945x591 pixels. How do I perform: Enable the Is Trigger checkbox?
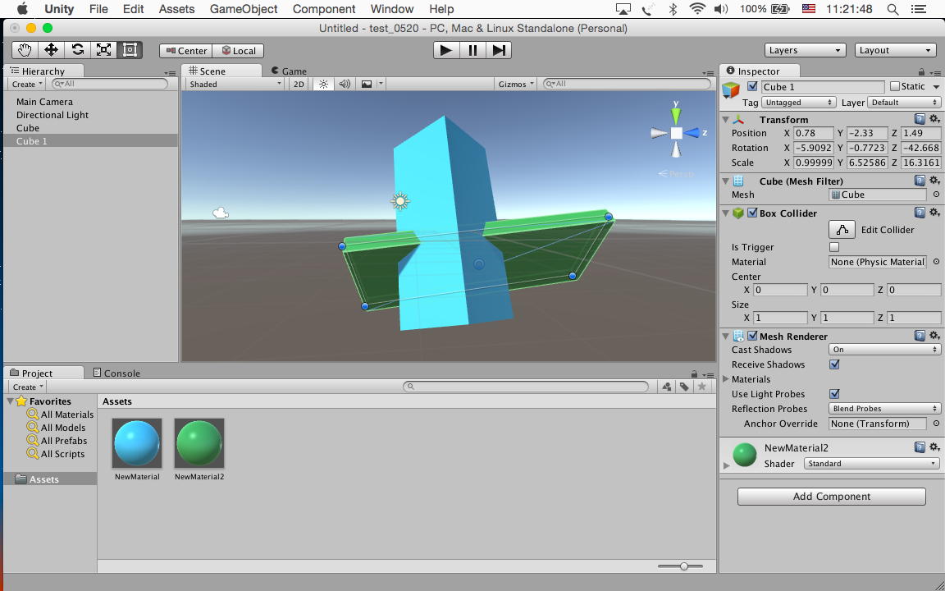click(x=834, y=247)
